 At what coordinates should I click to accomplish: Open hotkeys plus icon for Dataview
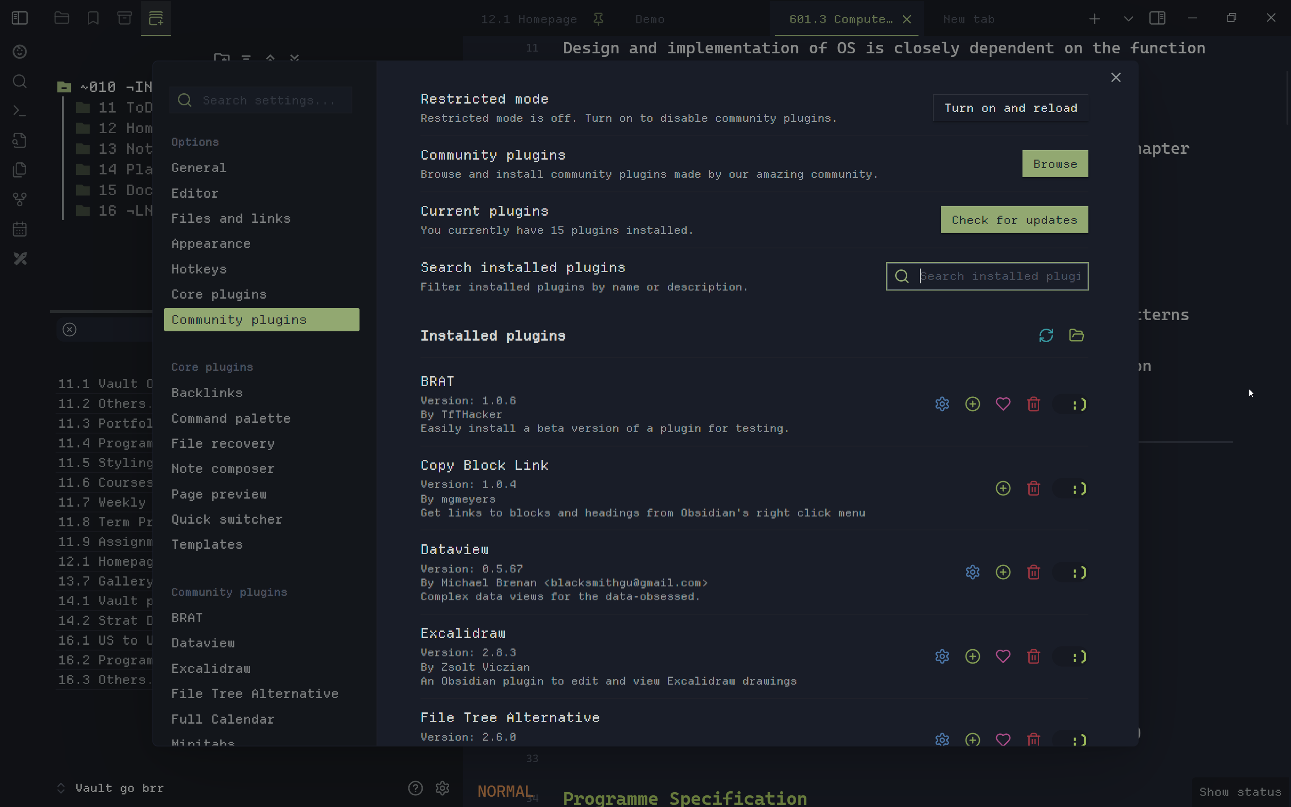point(1003,572)
